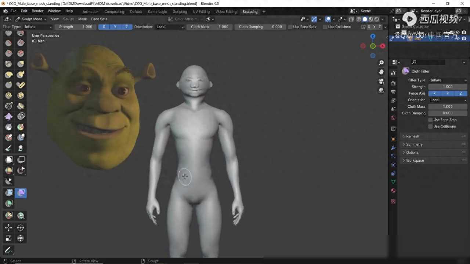Toggle camera view with the camera gizmo
This screenshot has height=264, width=470.
[381, 81]
